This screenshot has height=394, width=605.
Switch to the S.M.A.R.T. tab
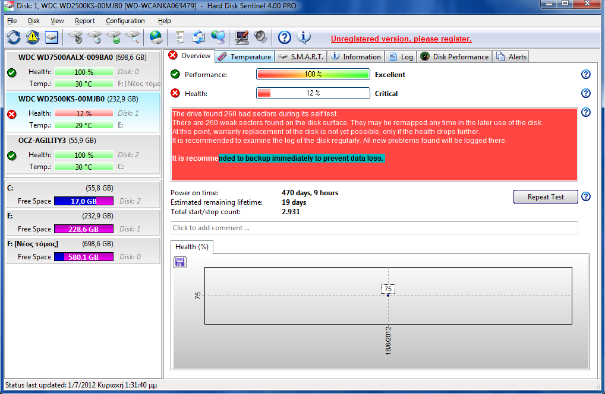tap(301, 56)
